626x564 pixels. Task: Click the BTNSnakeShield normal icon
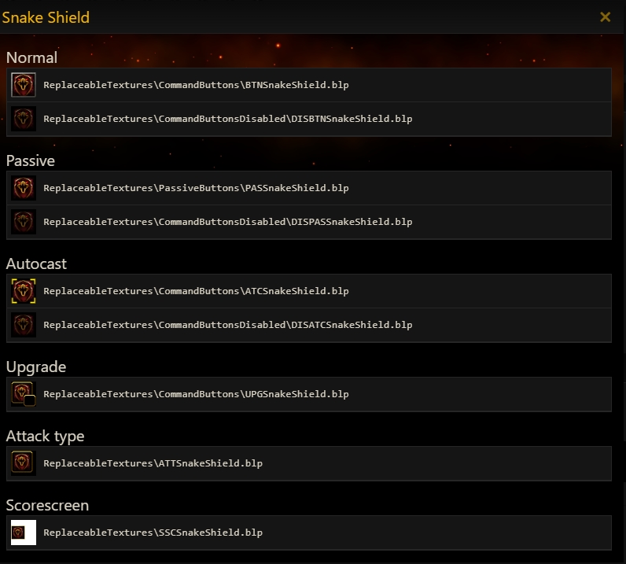tap(24, 85)
